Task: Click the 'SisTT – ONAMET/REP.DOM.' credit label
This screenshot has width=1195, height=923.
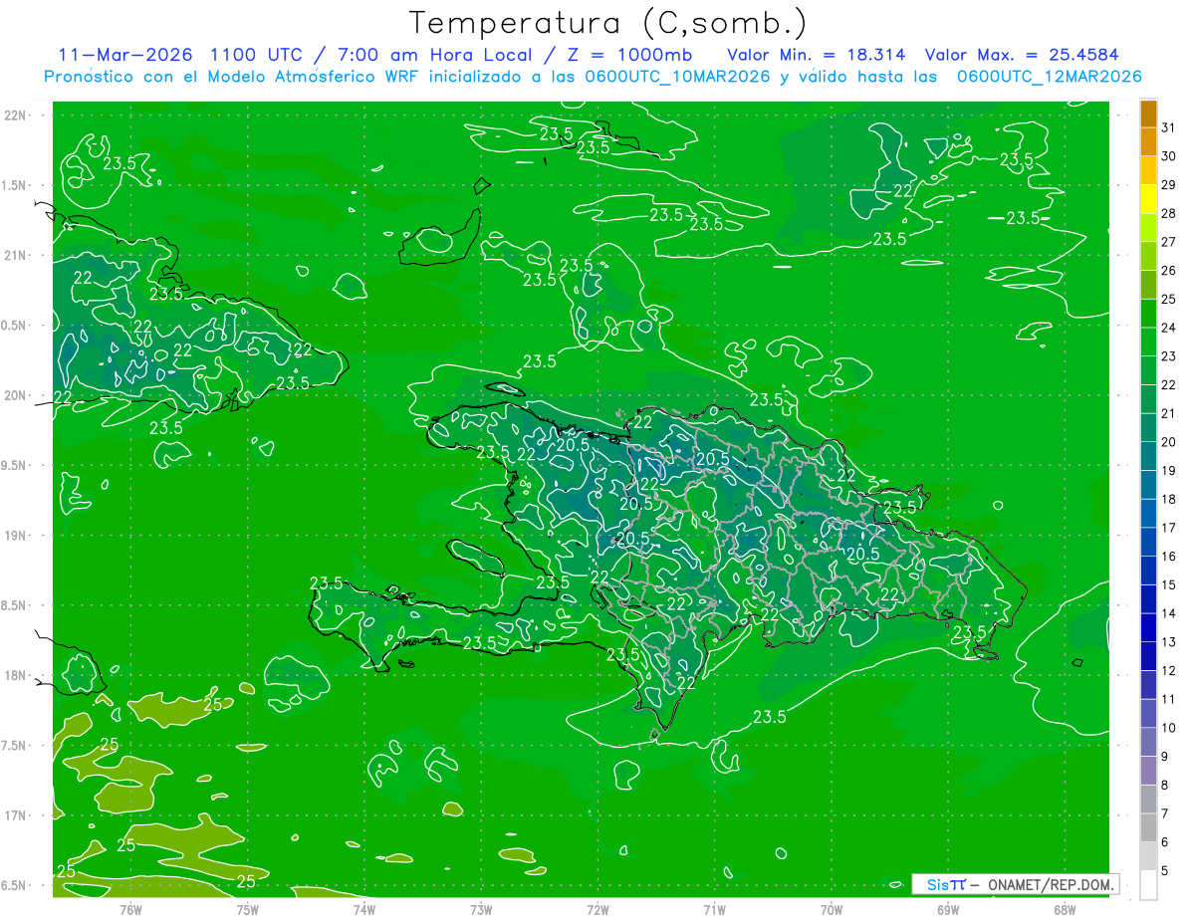Action: coord(1015,884)
